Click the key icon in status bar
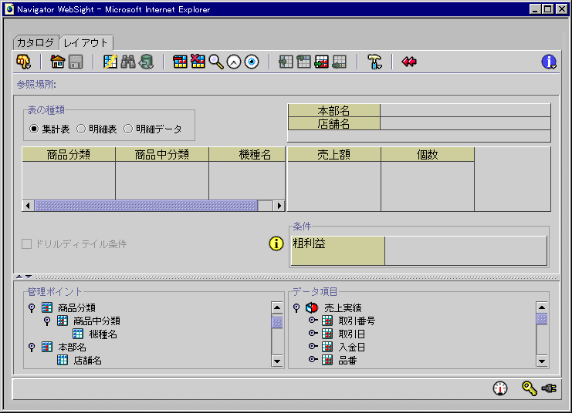Screen dimensions: 572x413 pos(529,388)
